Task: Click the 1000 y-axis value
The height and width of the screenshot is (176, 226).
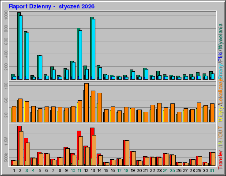Action: [x=6, y=15]
